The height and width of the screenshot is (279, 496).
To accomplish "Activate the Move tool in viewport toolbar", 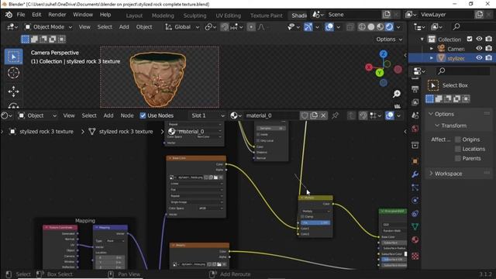I will (13, 91).
